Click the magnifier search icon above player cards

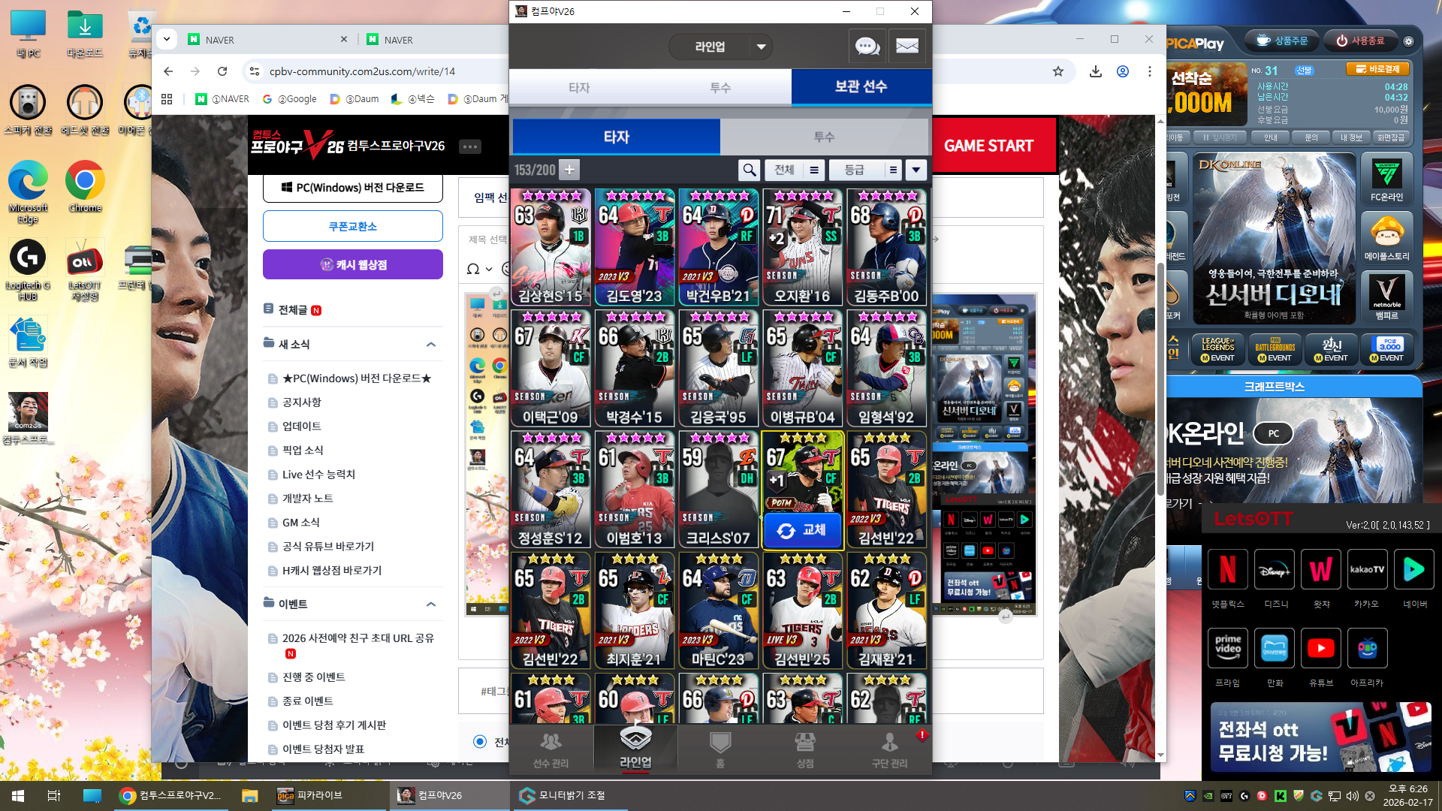click(x=749, y=170)
